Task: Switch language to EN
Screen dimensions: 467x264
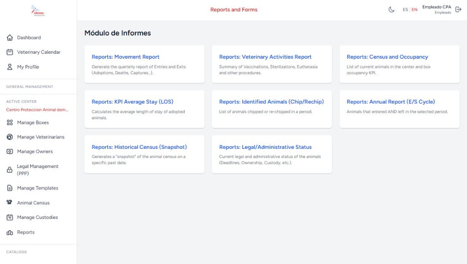Action: click(414, 10)
